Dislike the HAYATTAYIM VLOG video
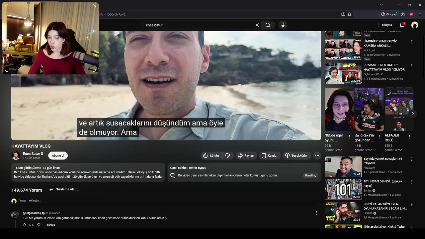 [228, 155]
